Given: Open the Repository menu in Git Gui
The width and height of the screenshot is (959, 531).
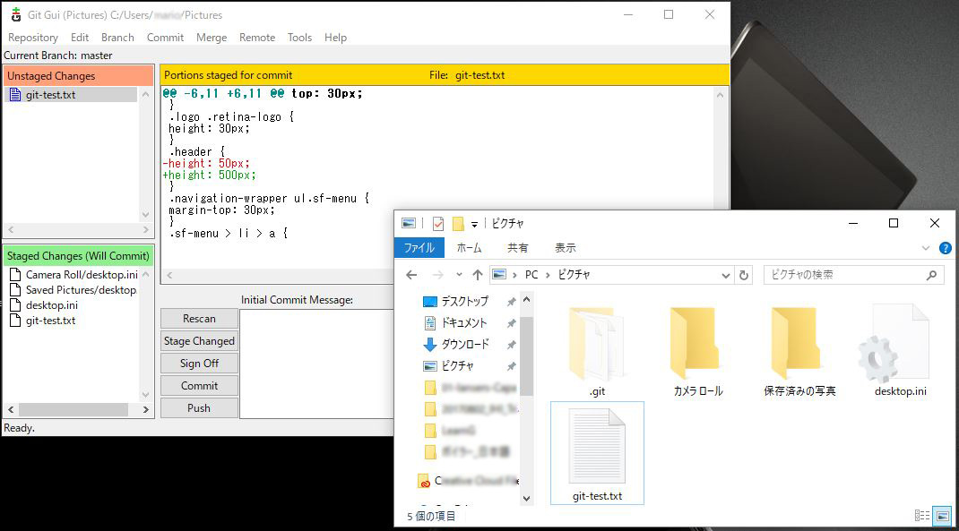Looking at the screenshot, I should (33, 38).
